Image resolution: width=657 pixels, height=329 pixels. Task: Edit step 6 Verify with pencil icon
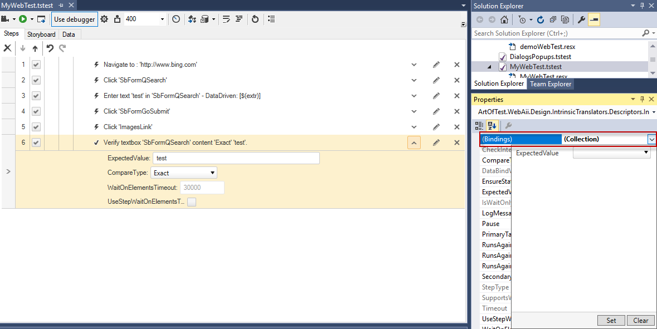click(436, 143)
